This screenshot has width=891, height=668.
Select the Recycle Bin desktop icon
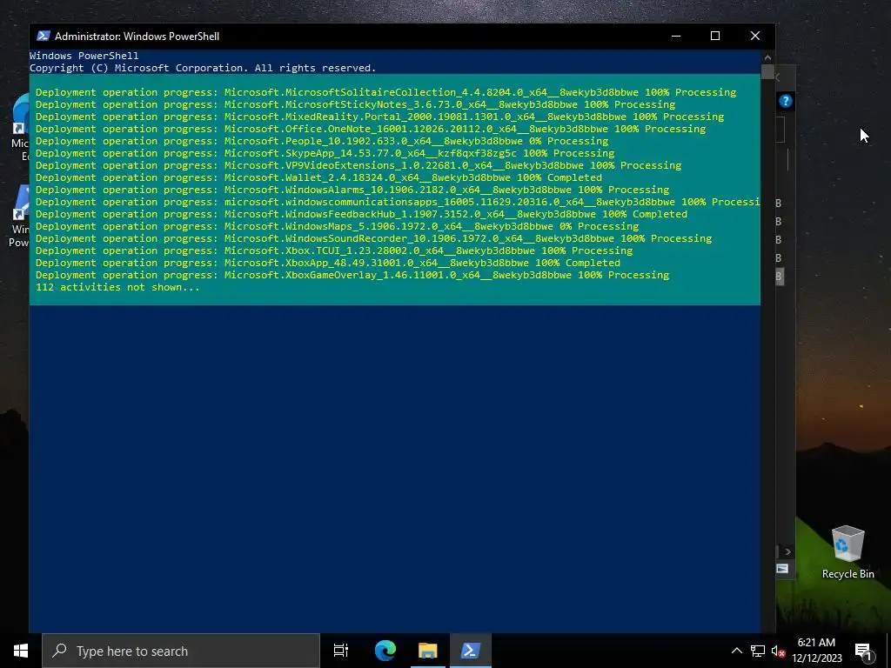pyautogui.click(x=847, y=552)
